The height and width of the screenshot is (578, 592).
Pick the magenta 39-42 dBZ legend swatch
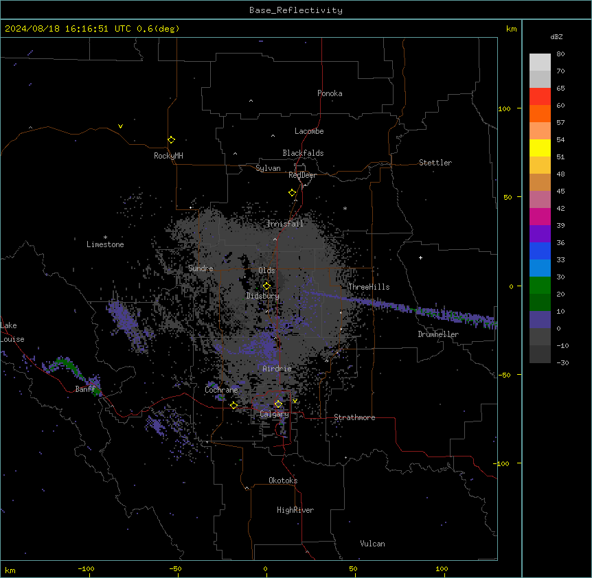[540, 216]
